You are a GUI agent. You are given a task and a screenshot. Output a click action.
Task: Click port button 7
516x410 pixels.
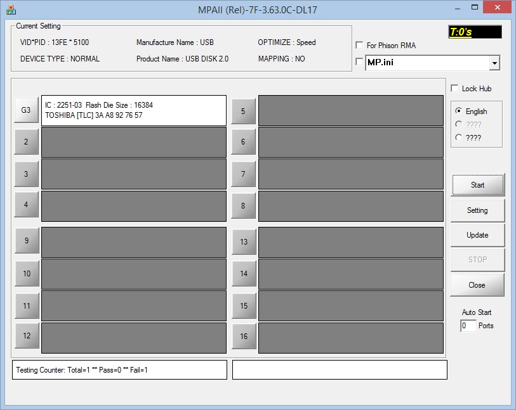click(243, 174)
